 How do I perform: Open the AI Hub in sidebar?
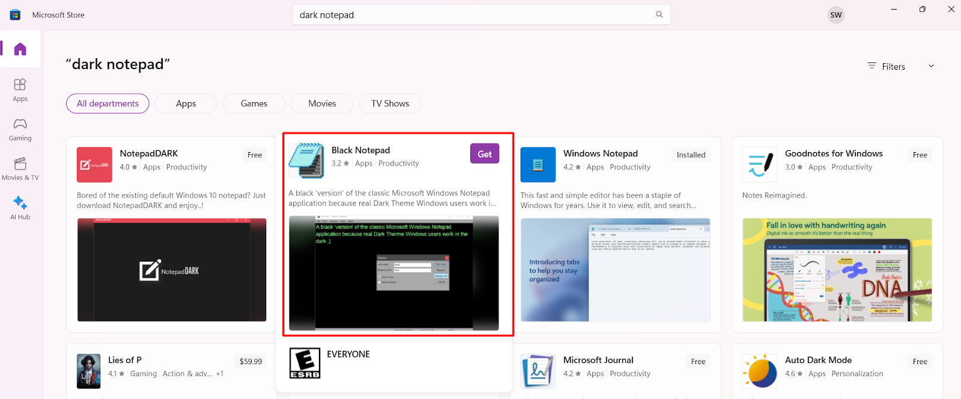(20, 208)
